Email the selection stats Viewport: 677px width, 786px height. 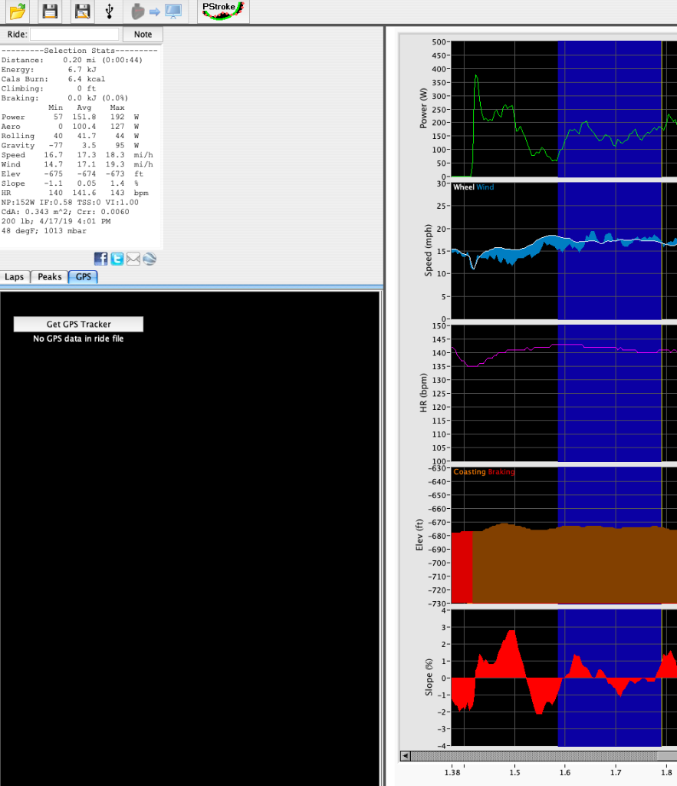coord(133,259)
